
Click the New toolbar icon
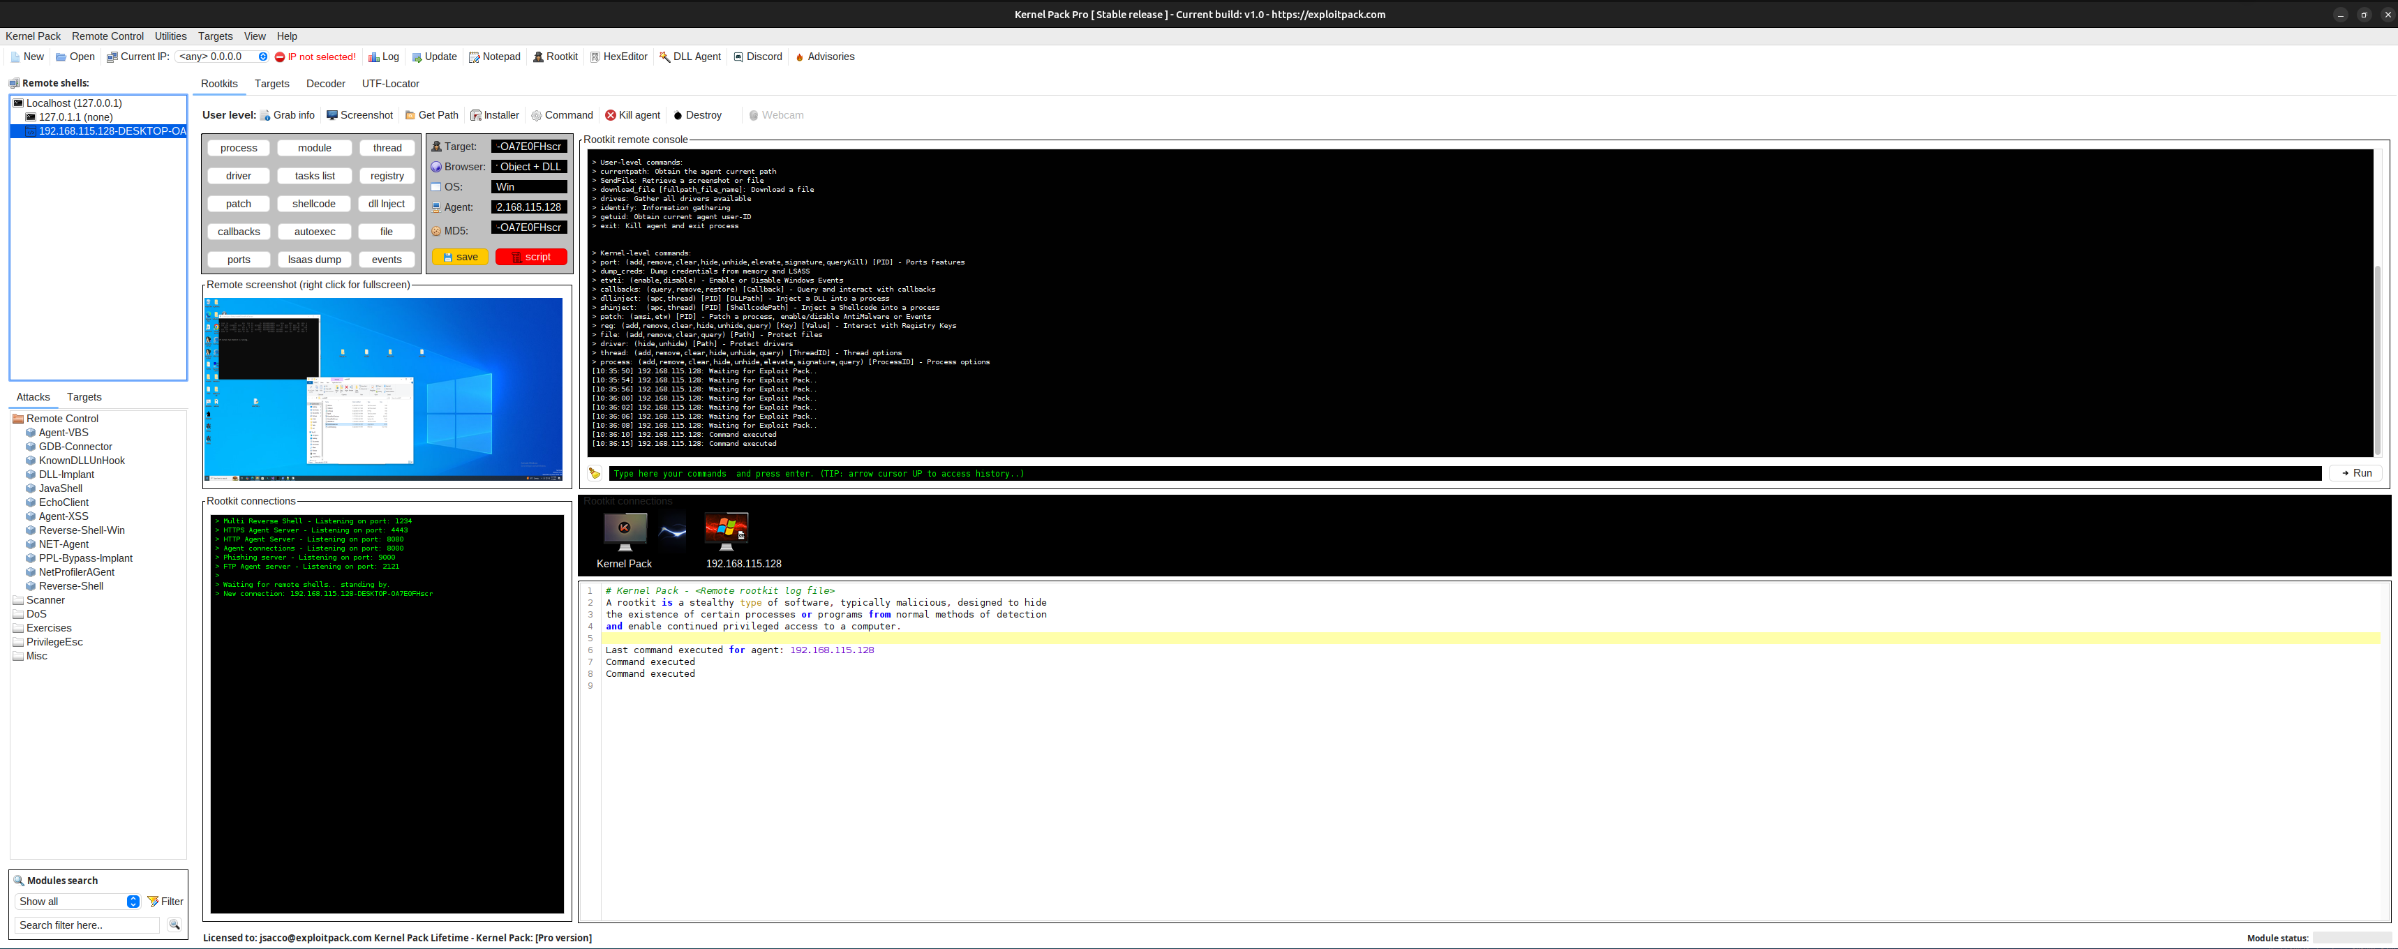tap(27, 57)
